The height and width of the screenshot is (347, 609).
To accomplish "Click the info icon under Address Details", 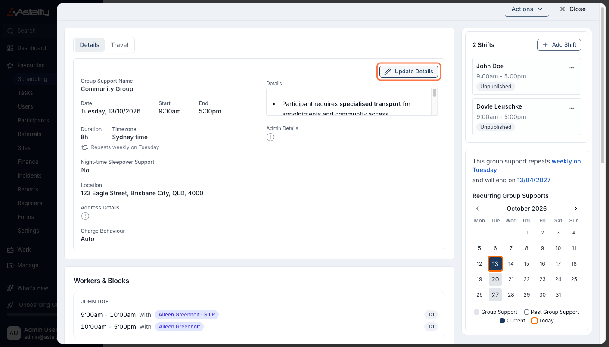I will tap(85, 216).
